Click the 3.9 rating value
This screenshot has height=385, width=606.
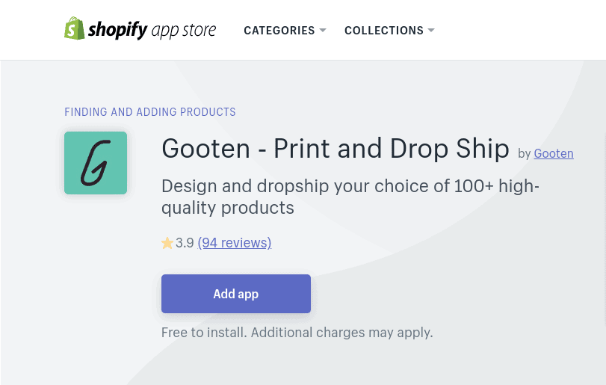(x=185, y=243)
